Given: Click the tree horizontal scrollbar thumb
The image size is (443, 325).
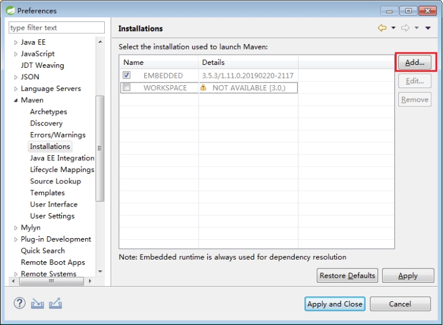Looking at the screenshot, I should click(51, 281).
